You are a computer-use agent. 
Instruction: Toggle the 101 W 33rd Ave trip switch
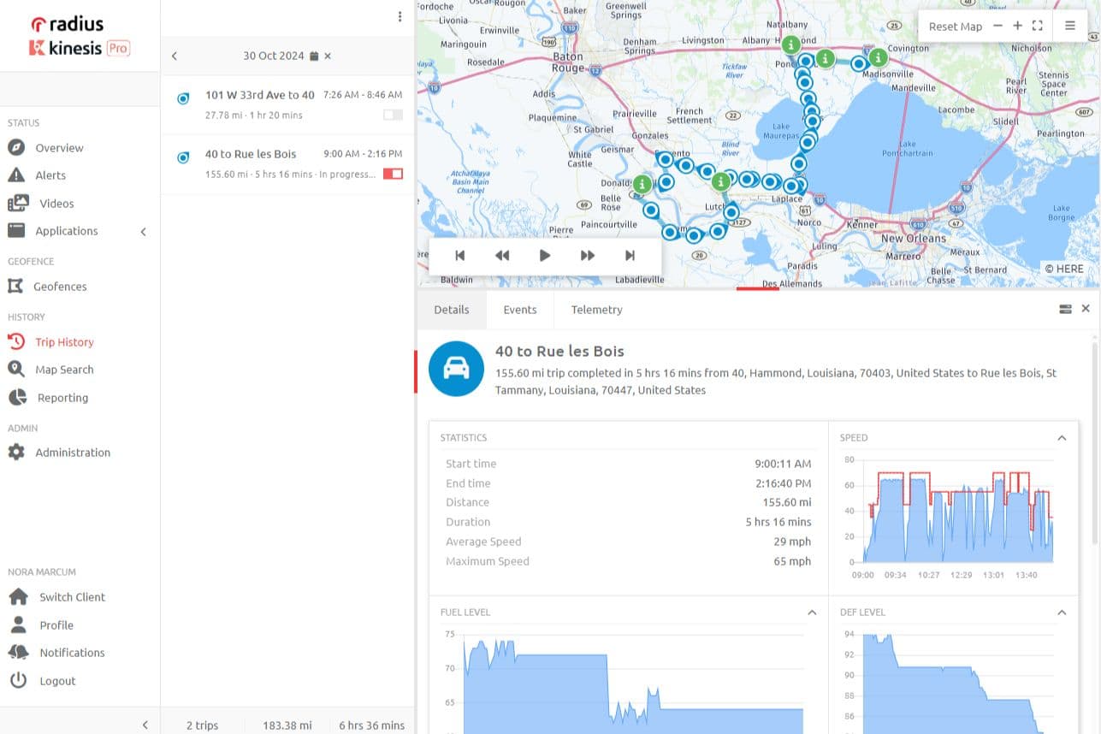click(x=393, y=115)
